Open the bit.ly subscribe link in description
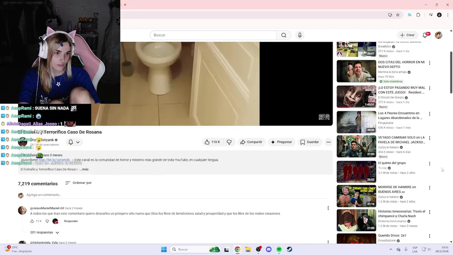This screenshot has width=453, height=255. (54, 160)
